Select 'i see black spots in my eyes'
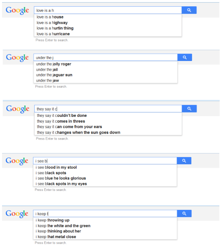This screenshot has height=245, width=221. (x=61, y=184)
